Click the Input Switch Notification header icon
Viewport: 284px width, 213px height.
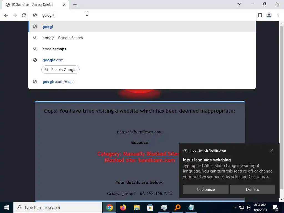185,151
